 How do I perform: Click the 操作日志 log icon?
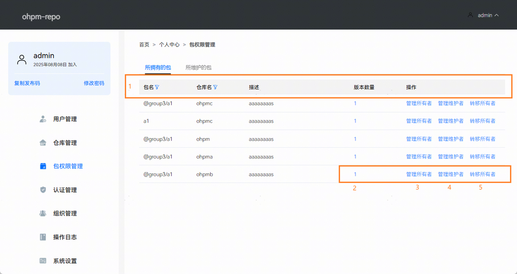click(x=43, y=237)
